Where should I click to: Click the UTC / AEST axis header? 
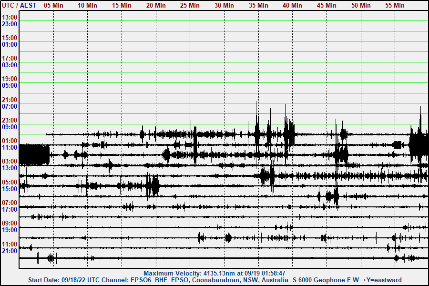(19, 5)
